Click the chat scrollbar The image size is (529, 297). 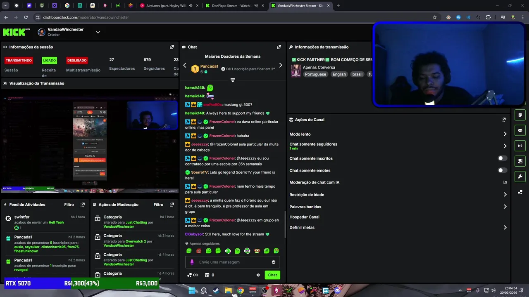[285, 224]
